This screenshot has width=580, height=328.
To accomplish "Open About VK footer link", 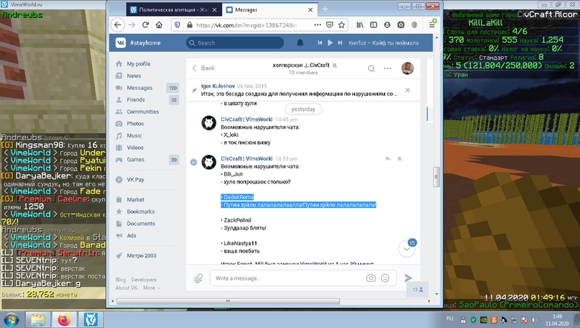I will tap(126, 288).
